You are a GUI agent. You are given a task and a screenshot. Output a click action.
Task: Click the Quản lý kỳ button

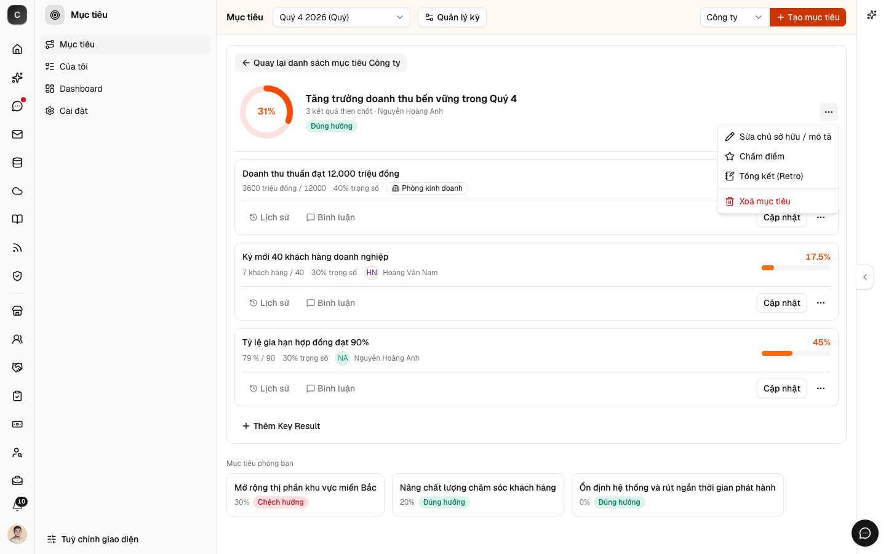pyautogui.click(x=452, y=17)
